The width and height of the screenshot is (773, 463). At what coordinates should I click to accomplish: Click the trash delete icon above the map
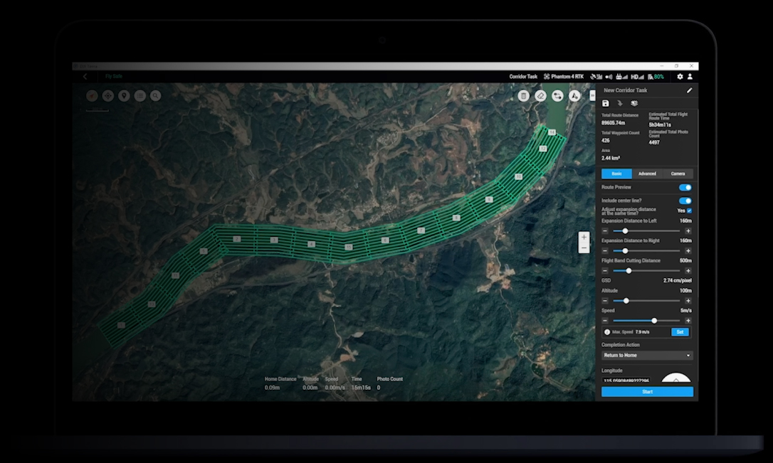tap(524, 95)
